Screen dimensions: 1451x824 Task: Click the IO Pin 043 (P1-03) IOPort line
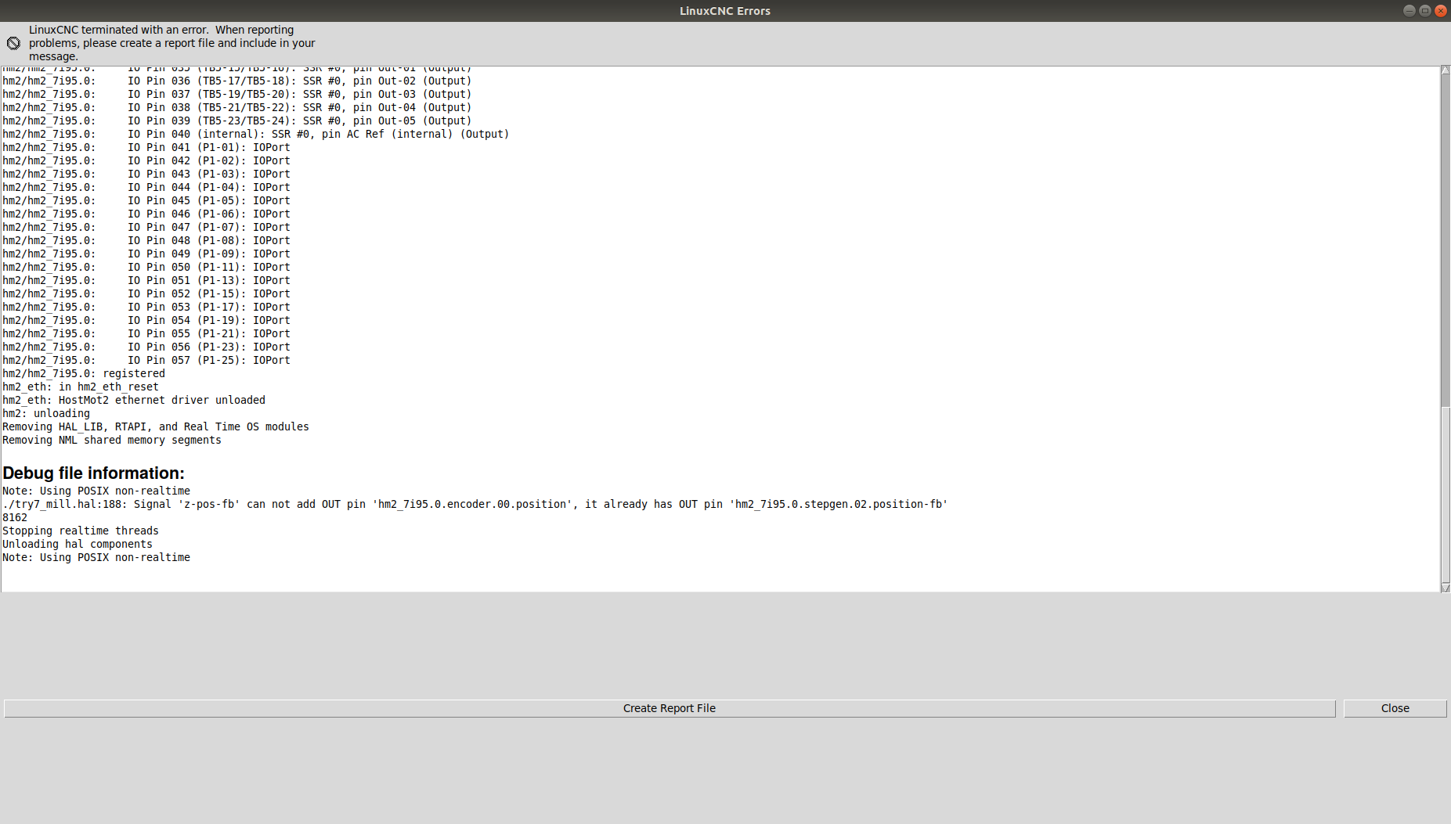(x=146, y=174)
